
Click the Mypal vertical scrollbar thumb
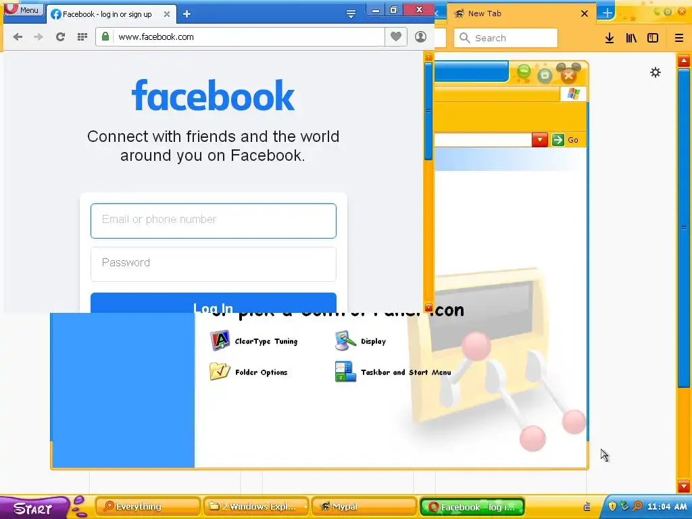(x=684, y=227)
